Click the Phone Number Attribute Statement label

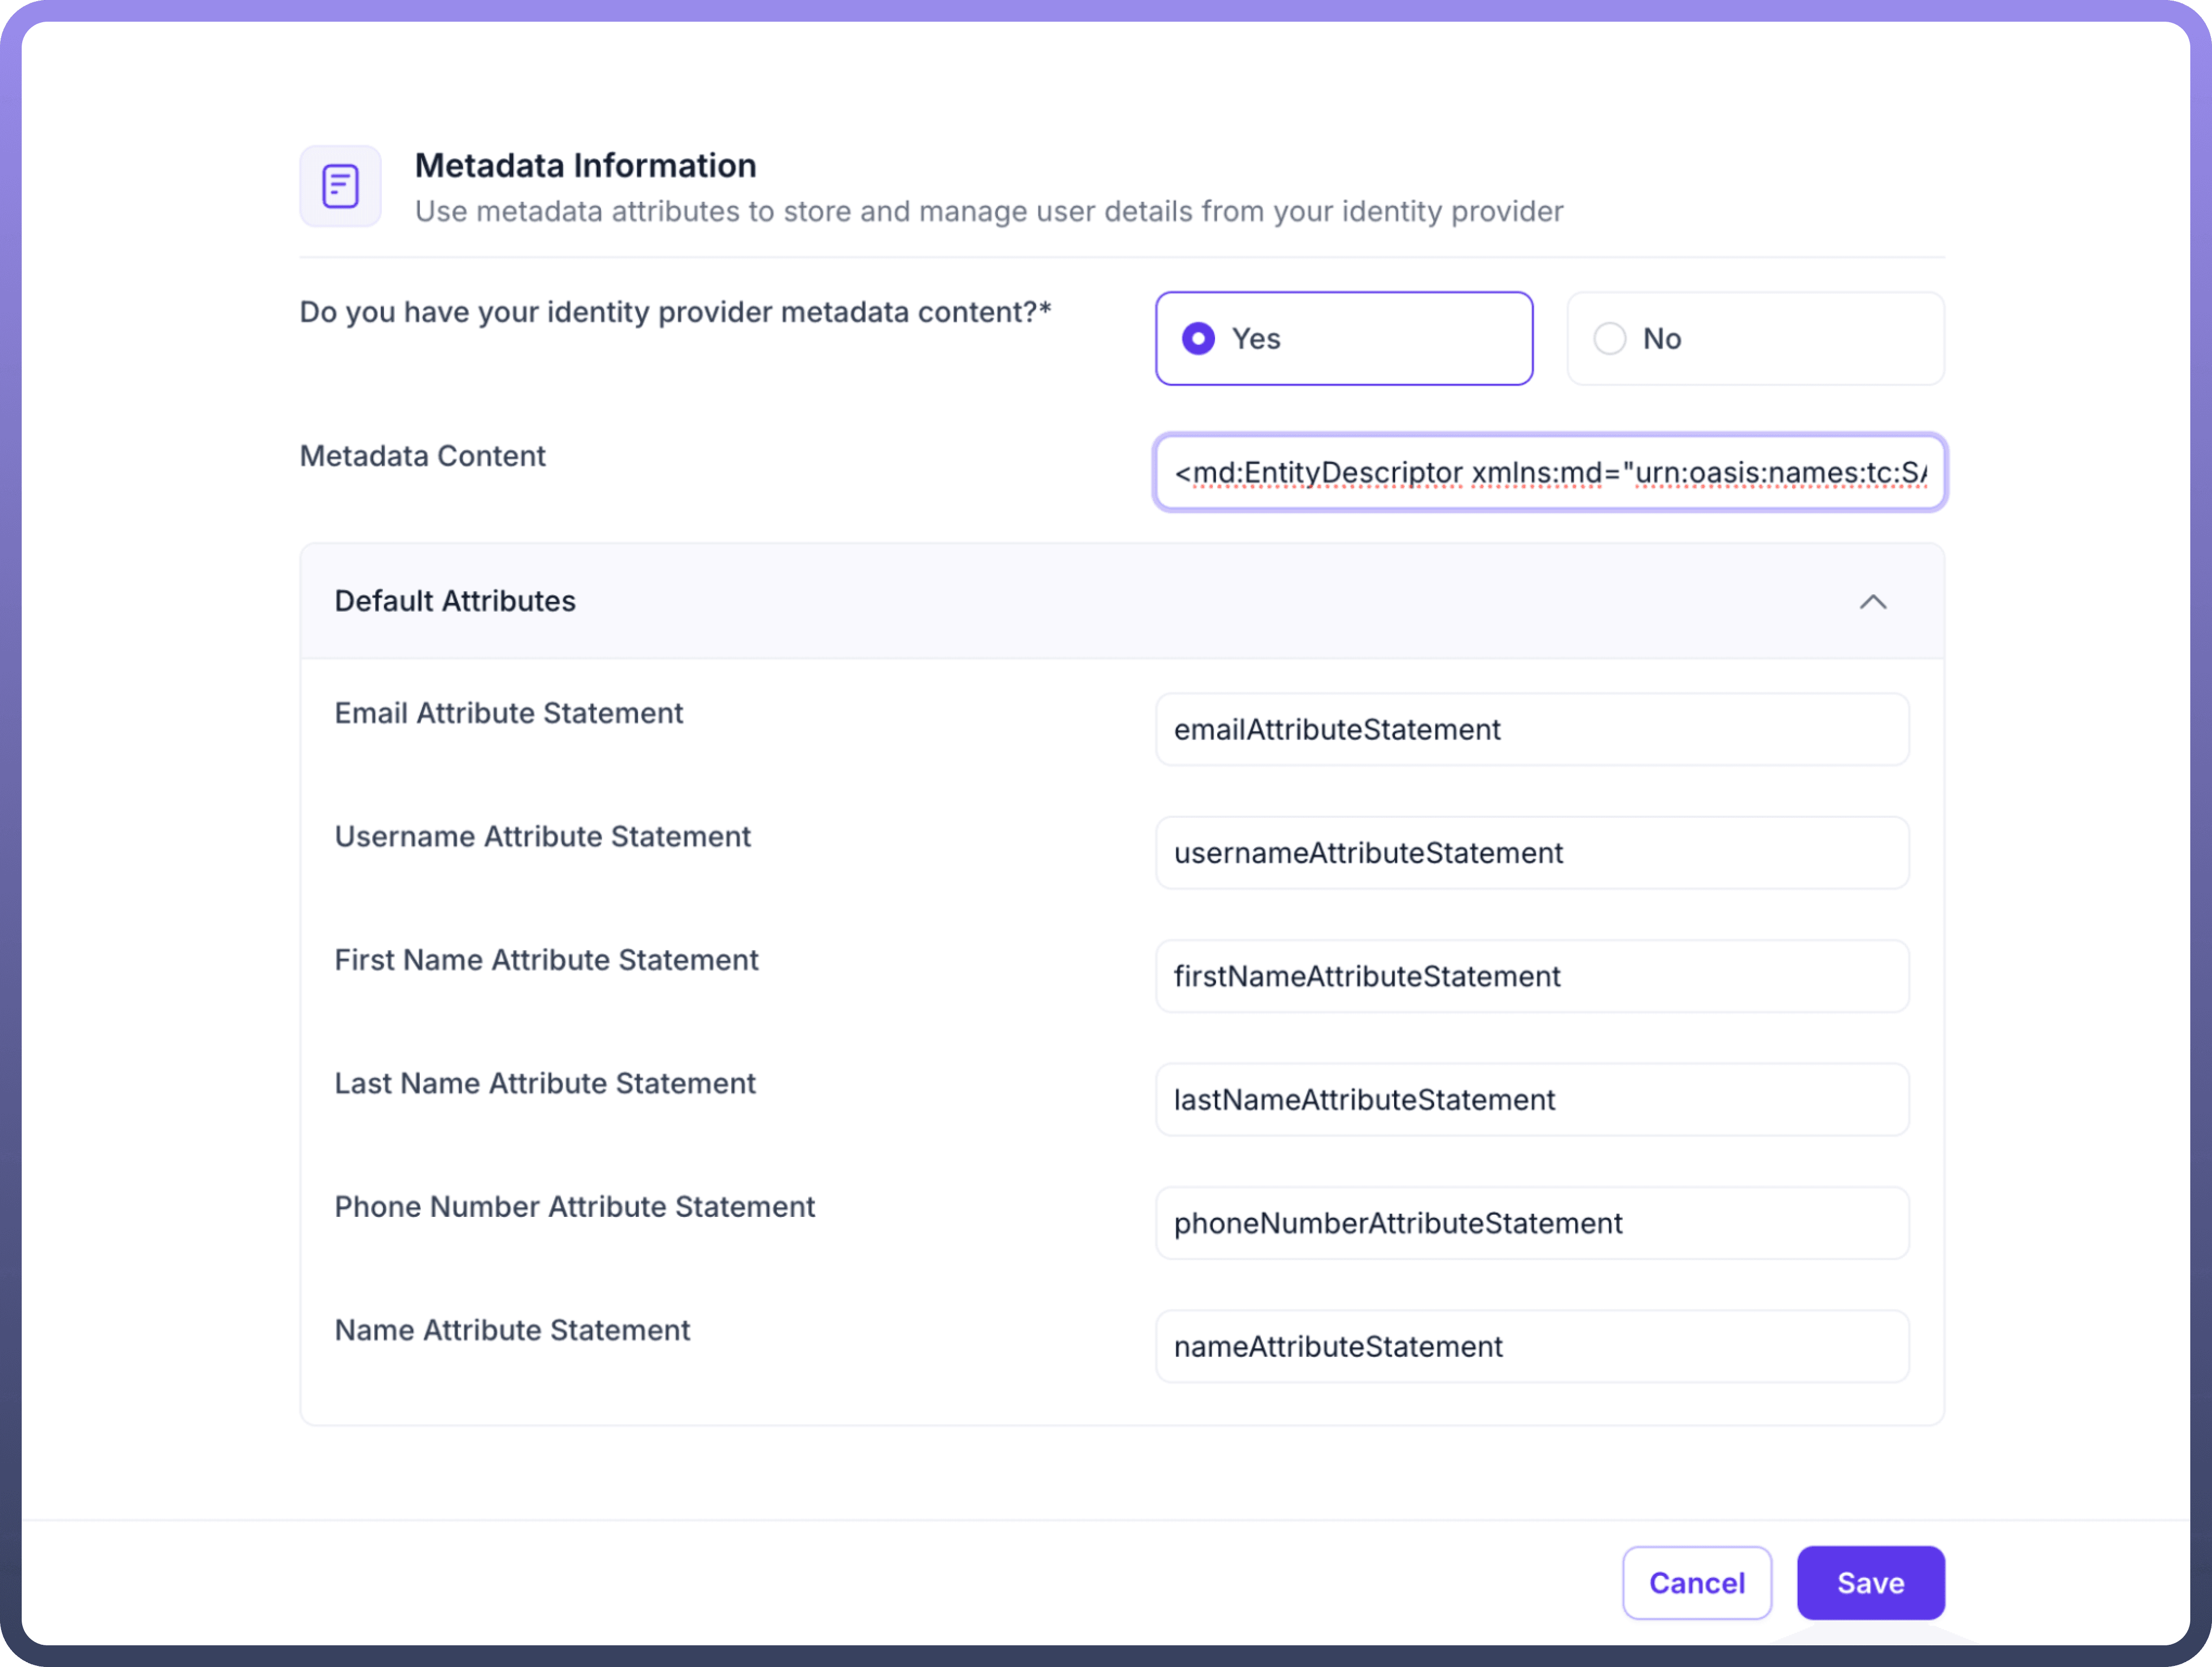coord(574,1207)
